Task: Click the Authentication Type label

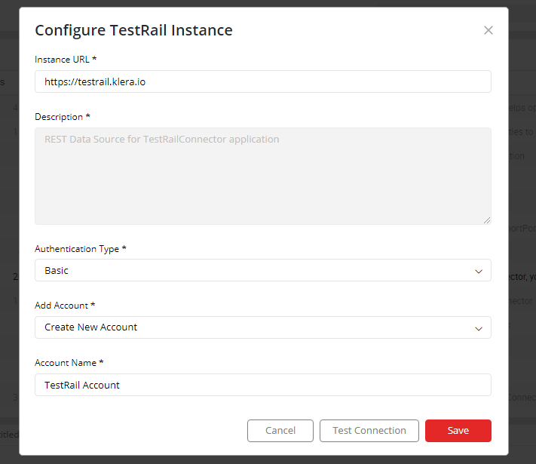Action: 81,249
